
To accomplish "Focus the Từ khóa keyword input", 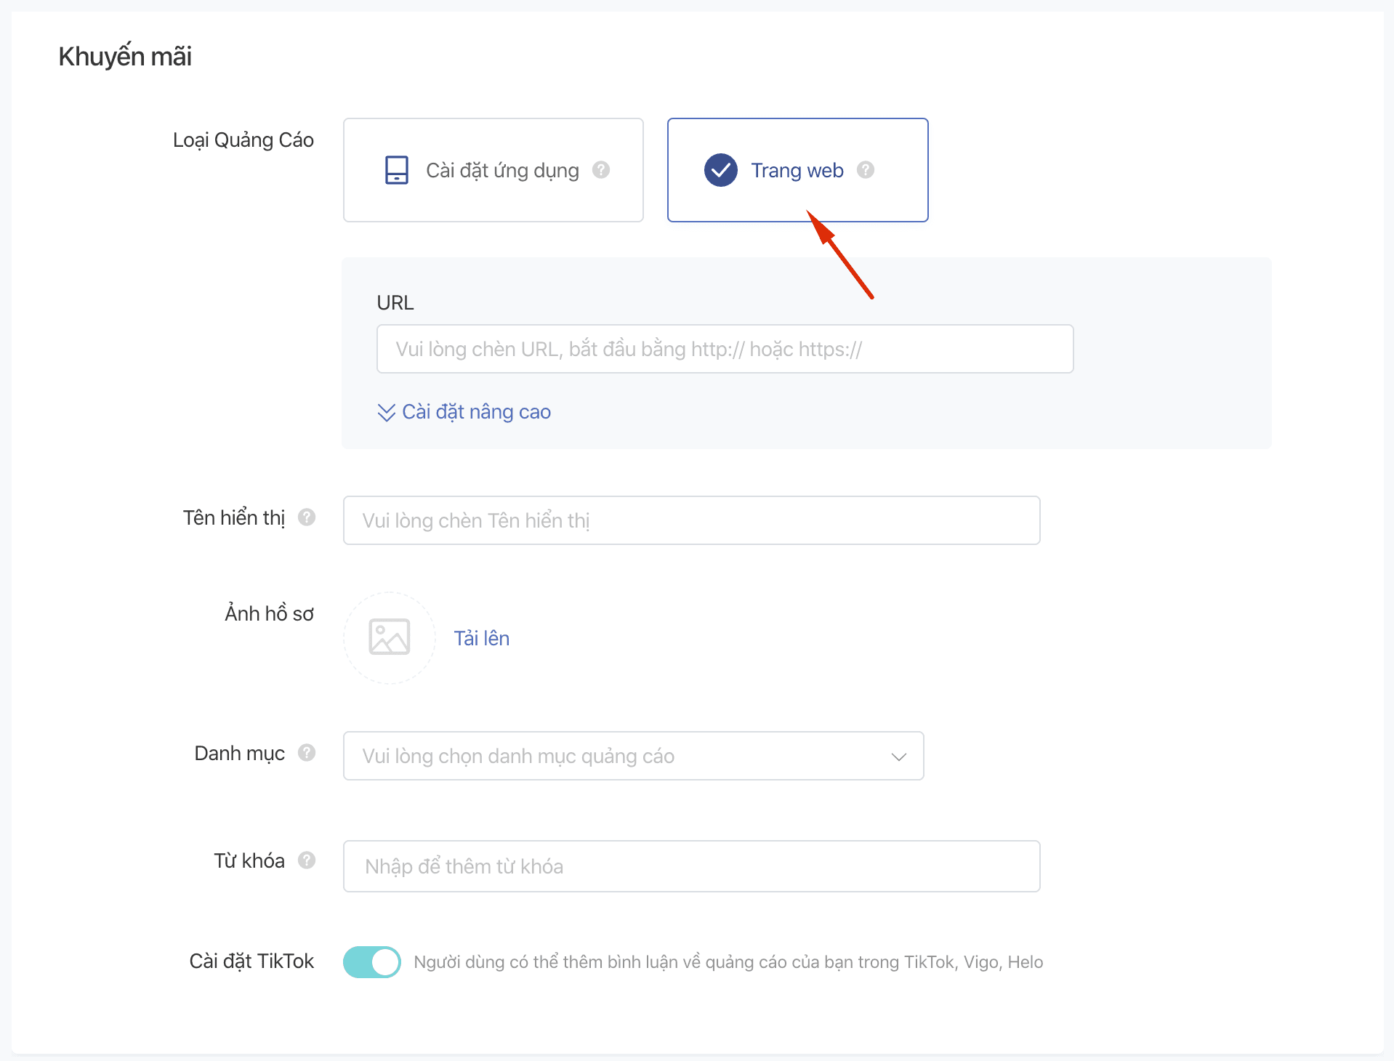I will 691,866.
